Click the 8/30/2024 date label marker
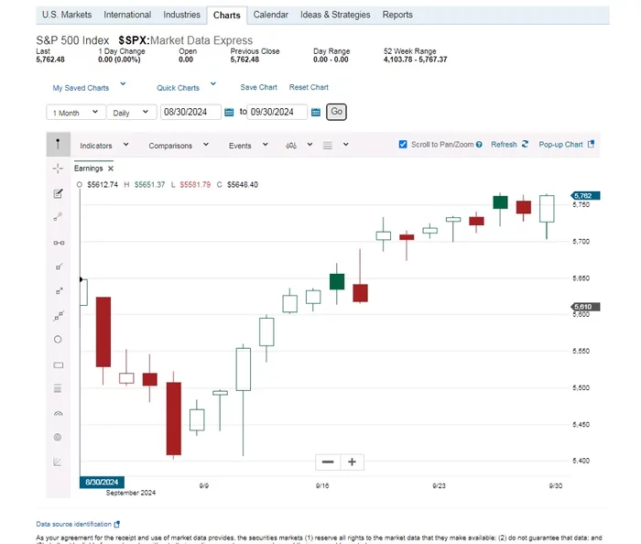 click(102, 483)
